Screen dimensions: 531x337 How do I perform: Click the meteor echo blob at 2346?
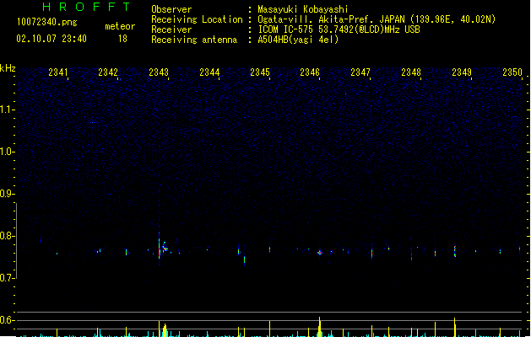(319, 253)
